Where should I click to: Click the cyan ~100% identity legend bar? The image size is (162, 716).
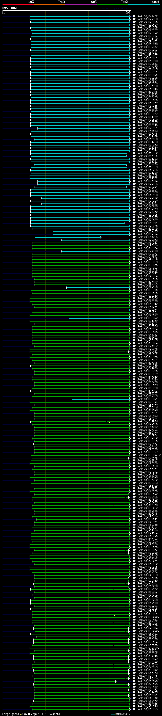point(144,5)
